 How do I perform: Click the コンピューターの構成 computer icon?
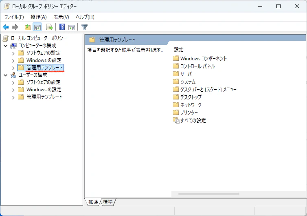[13, 46]
